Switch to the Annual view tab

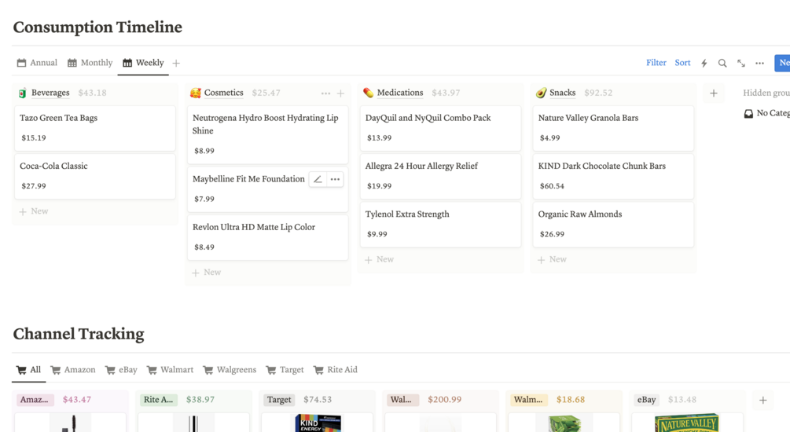[37, 62]
